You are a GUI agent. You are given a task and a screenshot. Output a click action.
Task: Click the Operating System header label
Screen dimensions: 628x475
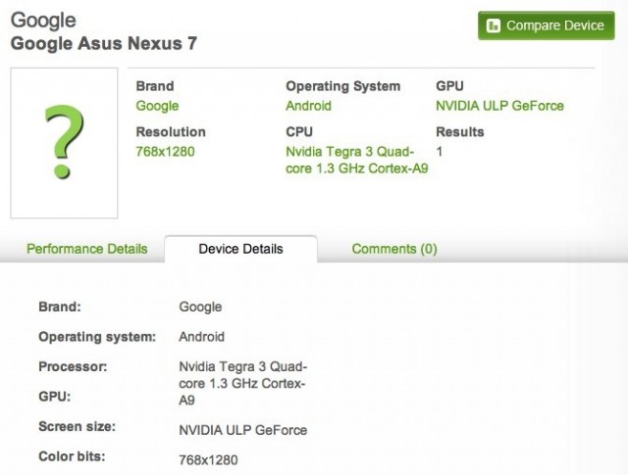click(342, 86)
